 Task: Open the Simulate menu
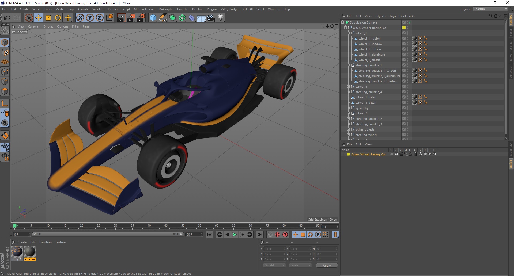tap(98, 9)
